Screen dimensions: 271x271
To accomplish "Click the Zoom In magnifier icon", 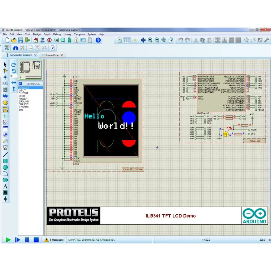I will [150, 40].
